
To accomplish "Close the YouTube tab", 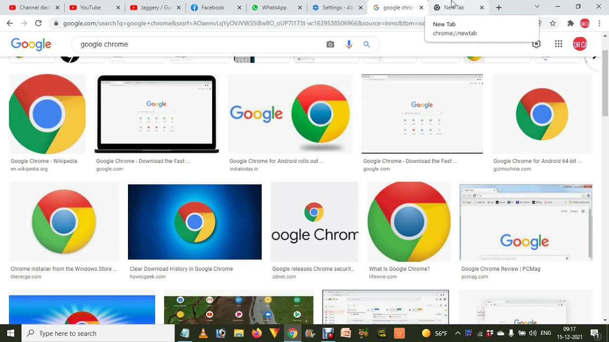I will point(118,8).
